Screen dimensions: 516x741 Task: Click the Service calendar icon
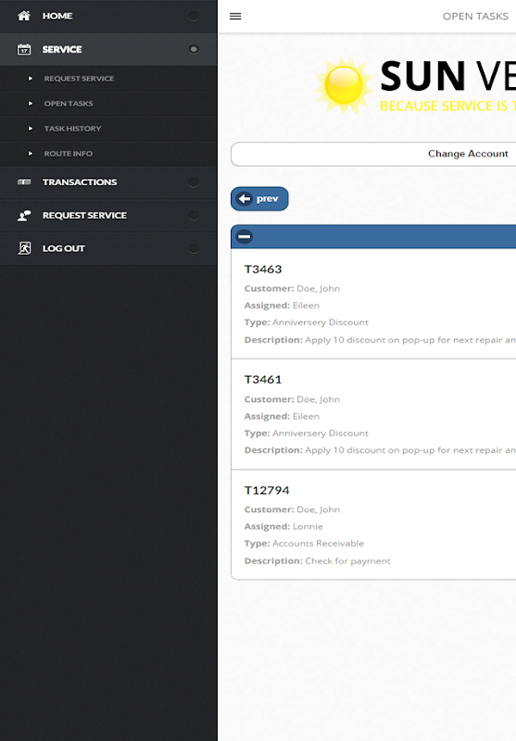(24, 49)
